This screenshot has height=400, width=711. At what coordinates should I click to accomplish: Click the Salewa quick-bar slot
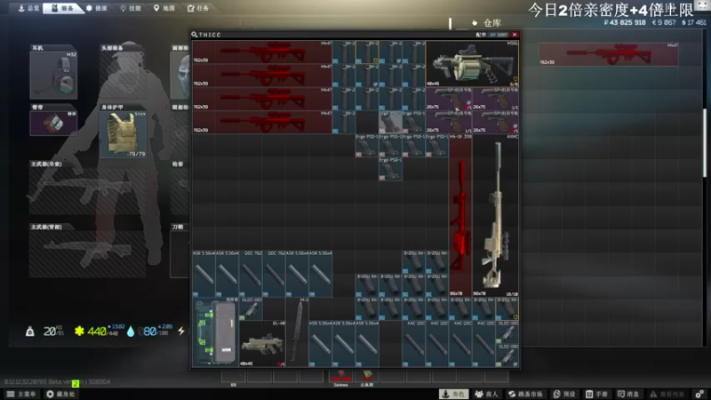pyautogui.click(x=341, y=376)
